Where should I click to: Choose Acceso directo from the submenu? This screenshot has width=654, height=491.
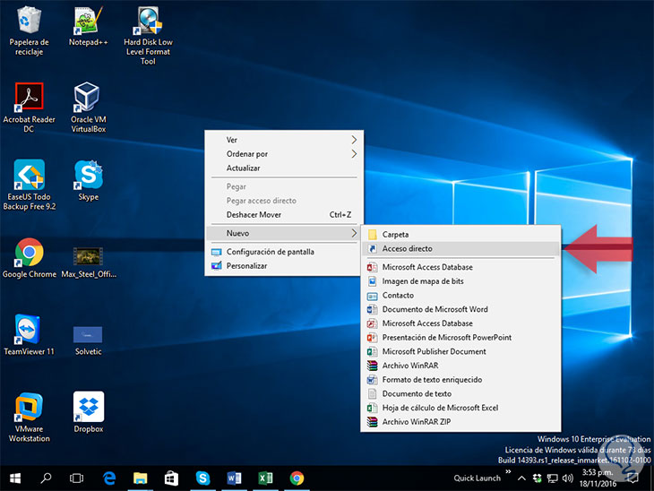coord(407,248)
